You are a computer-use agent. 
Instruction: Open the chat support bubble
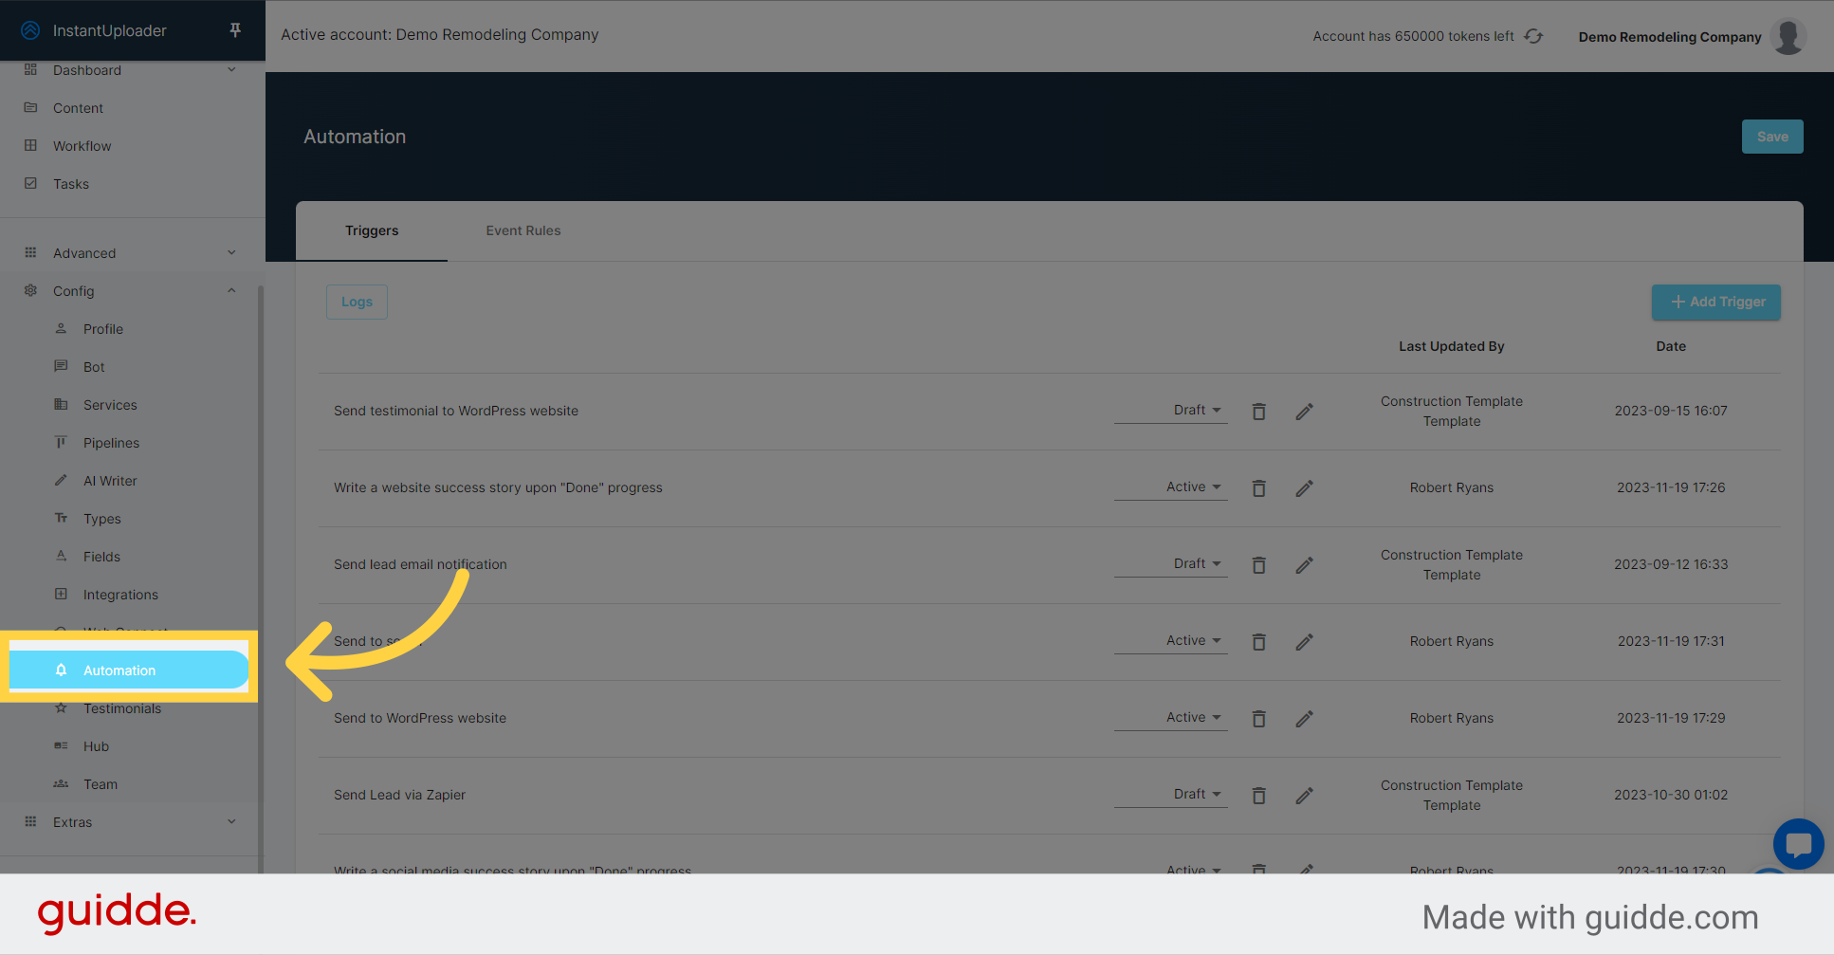[1798, 844]
